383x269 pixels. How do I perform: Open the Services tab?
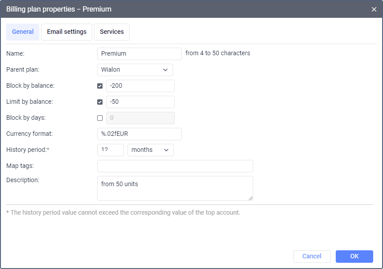click(111, 32)
